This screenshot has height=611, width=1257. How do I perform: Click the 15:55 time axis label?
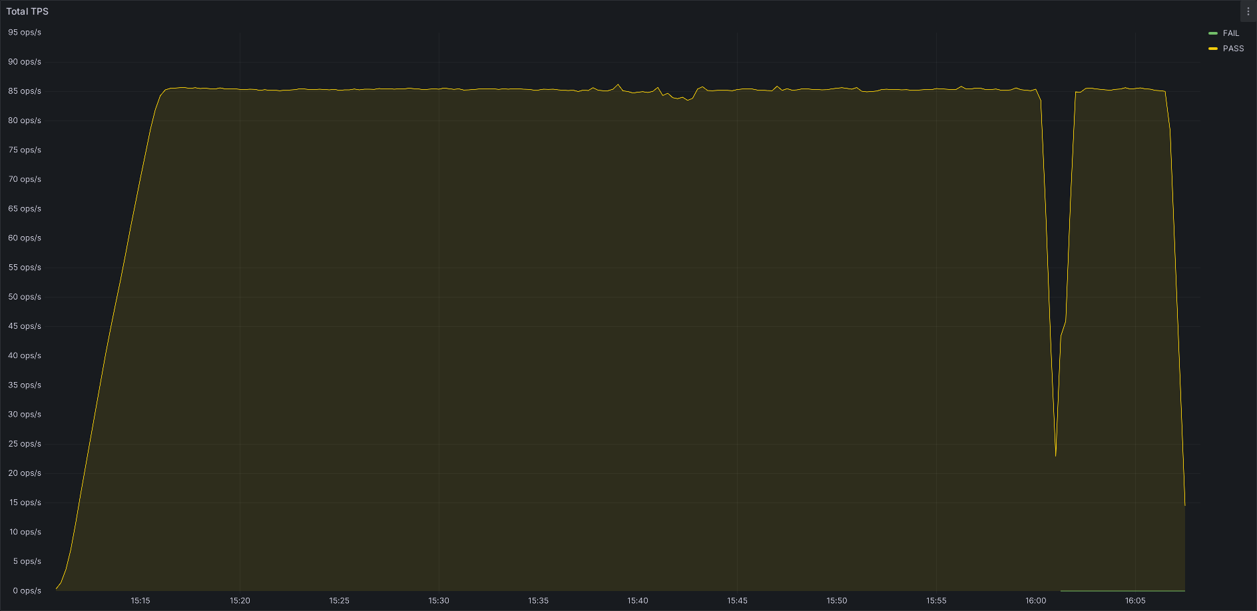pyautogui.click(x=937, y=600)
